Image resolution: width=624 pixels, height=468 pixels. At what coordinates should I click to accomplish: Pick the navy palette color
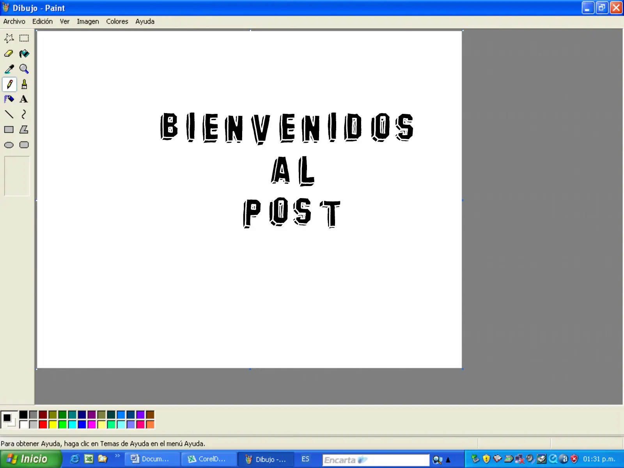click(82, 415)
